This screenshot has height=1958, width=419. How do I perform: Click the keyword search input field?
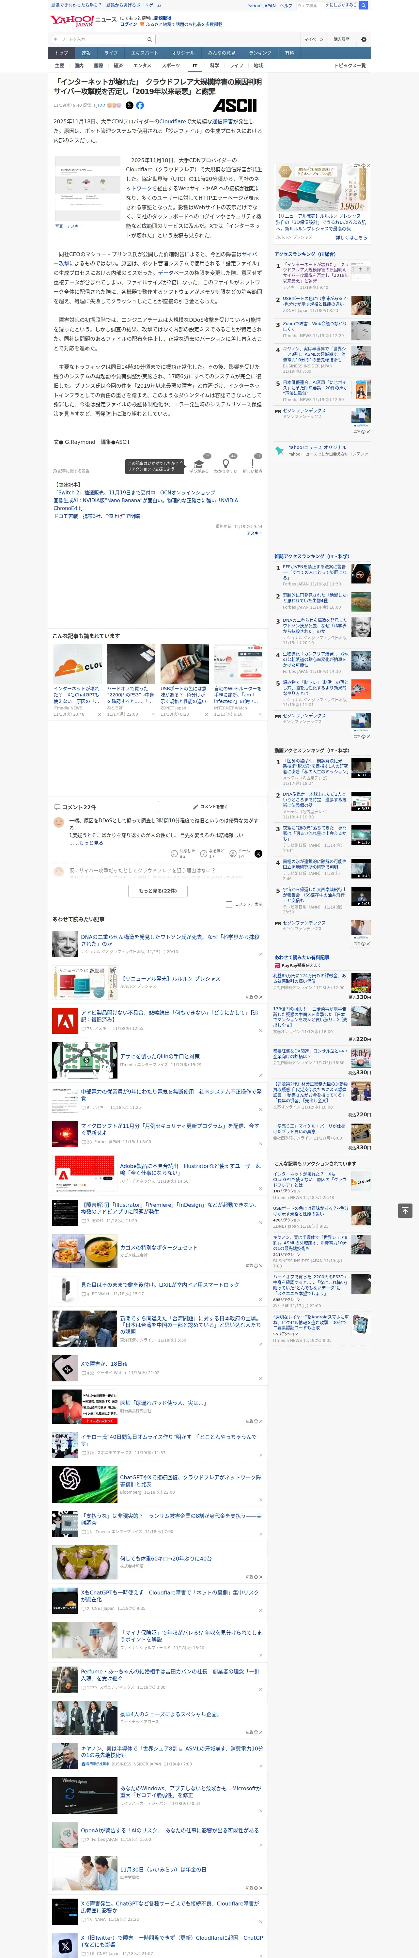pyautogui.click(x=98, y=39)
